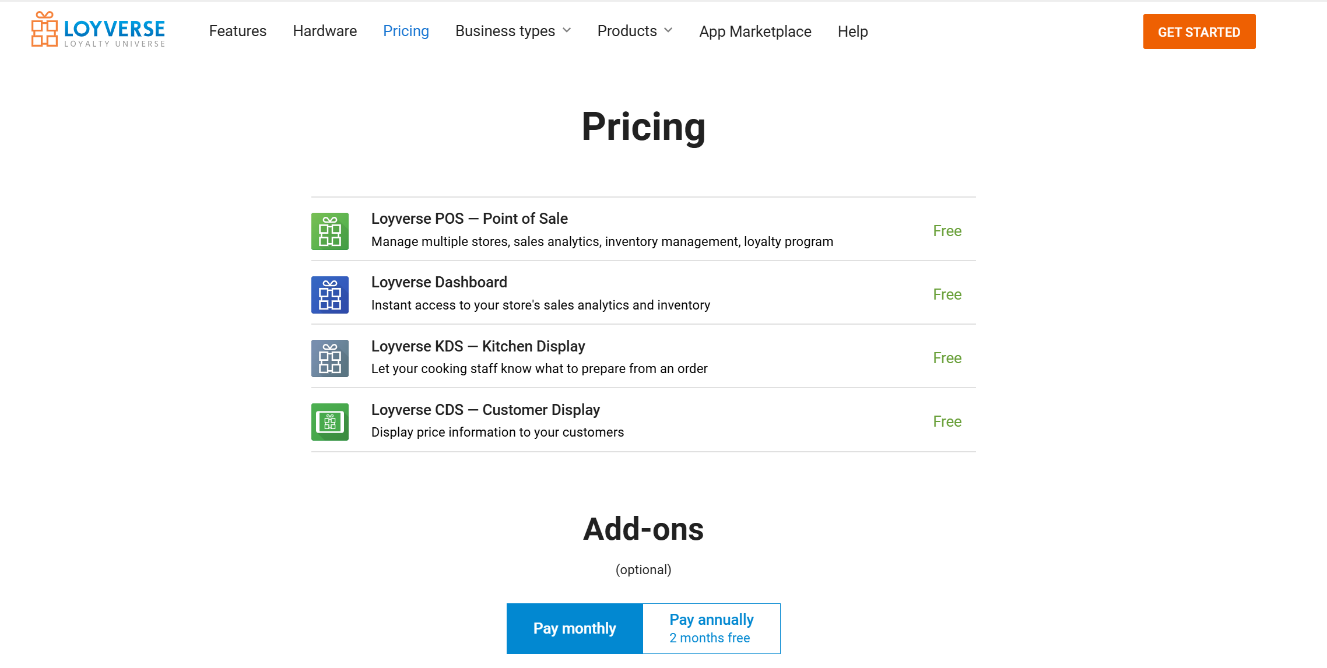
Task: Click the Loyverse CDS — Customer Display title
Action: (486, 410)
